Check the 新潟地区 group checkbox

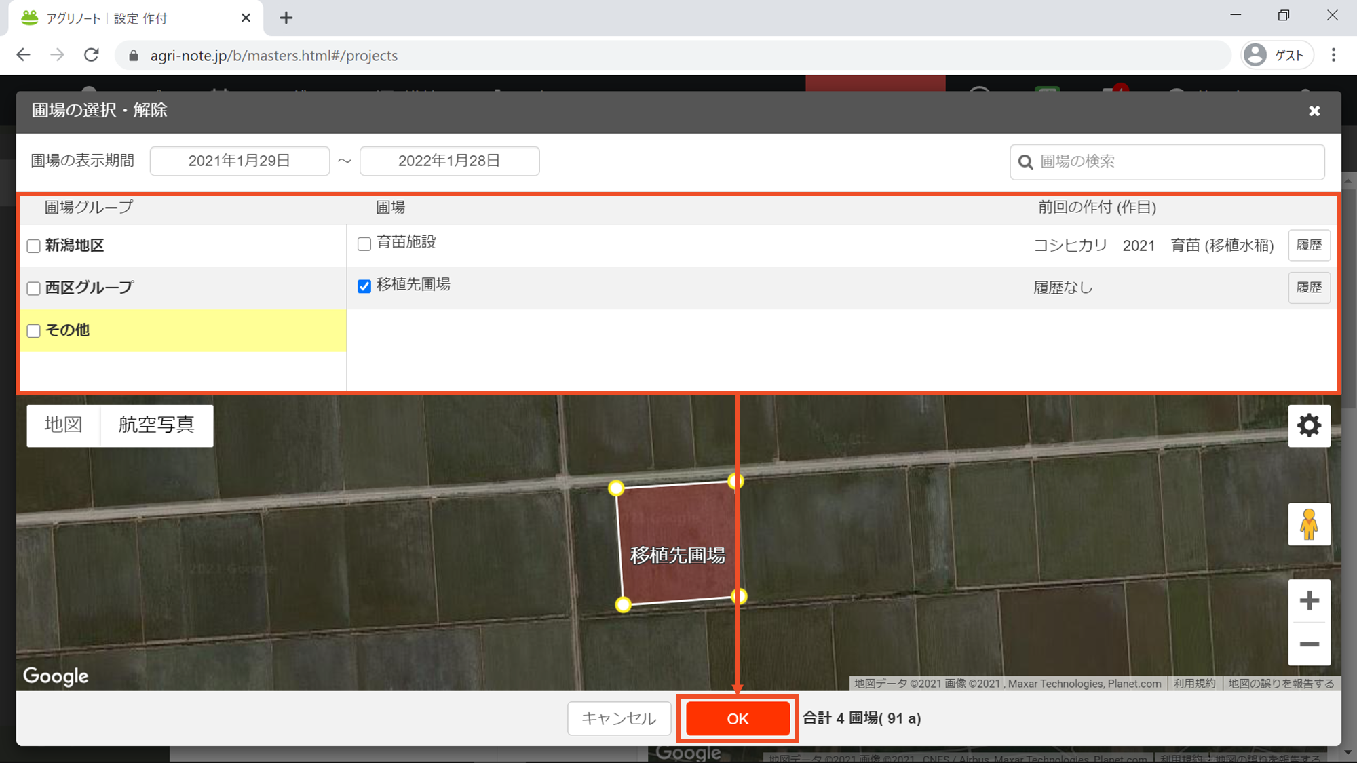(x=33, y=246)
